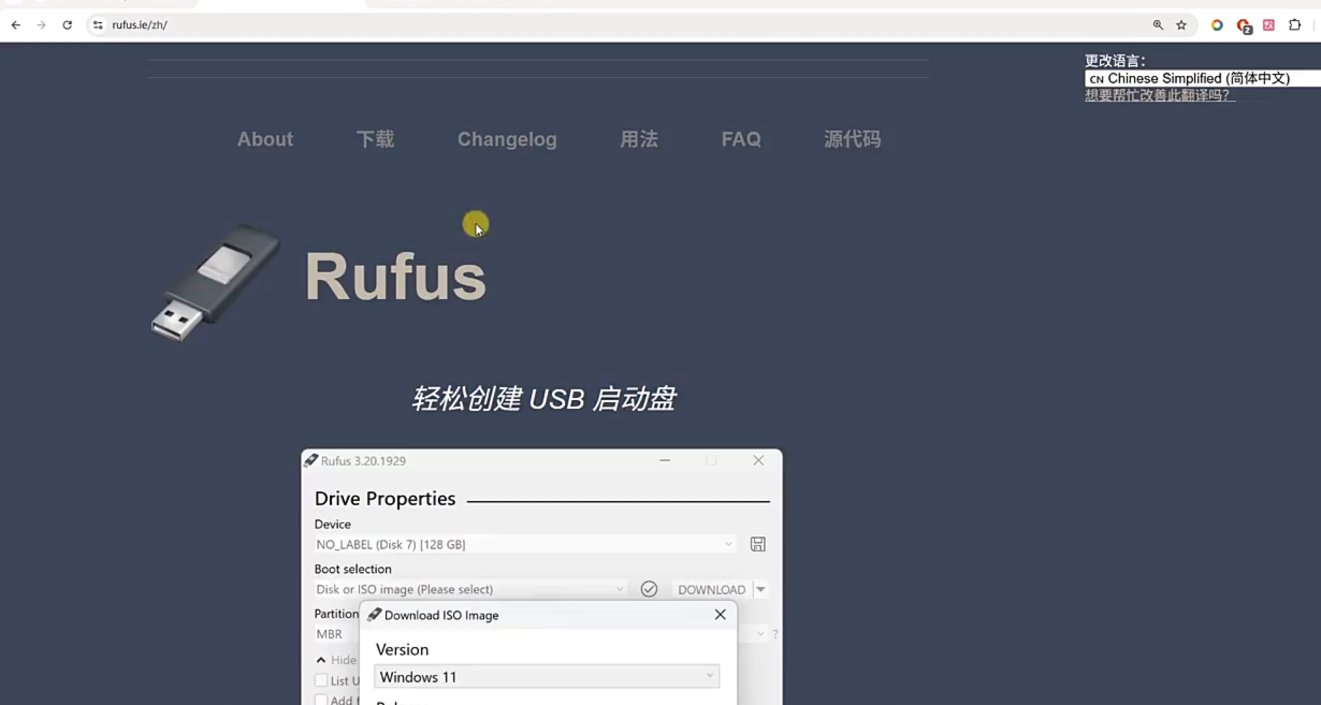Open the 用法 section
This screenshot has width=1321, height=705.
[x=639, y=139]
